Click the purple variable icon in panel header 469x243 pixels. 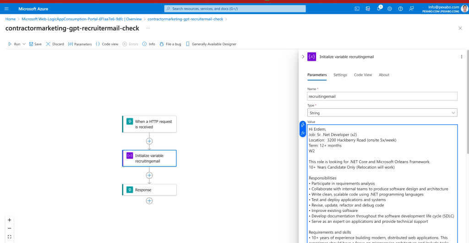[311, 57]
